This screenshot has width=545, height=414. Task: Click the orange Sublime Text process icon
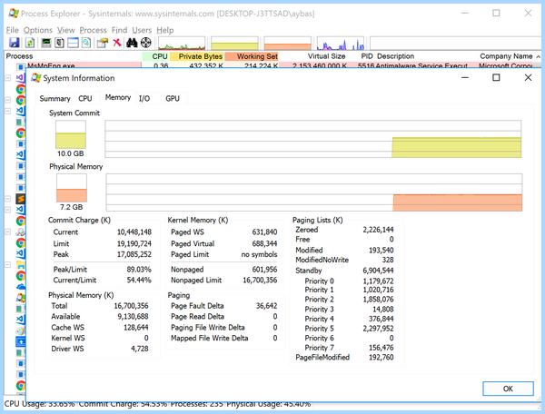tap(21, 199)
